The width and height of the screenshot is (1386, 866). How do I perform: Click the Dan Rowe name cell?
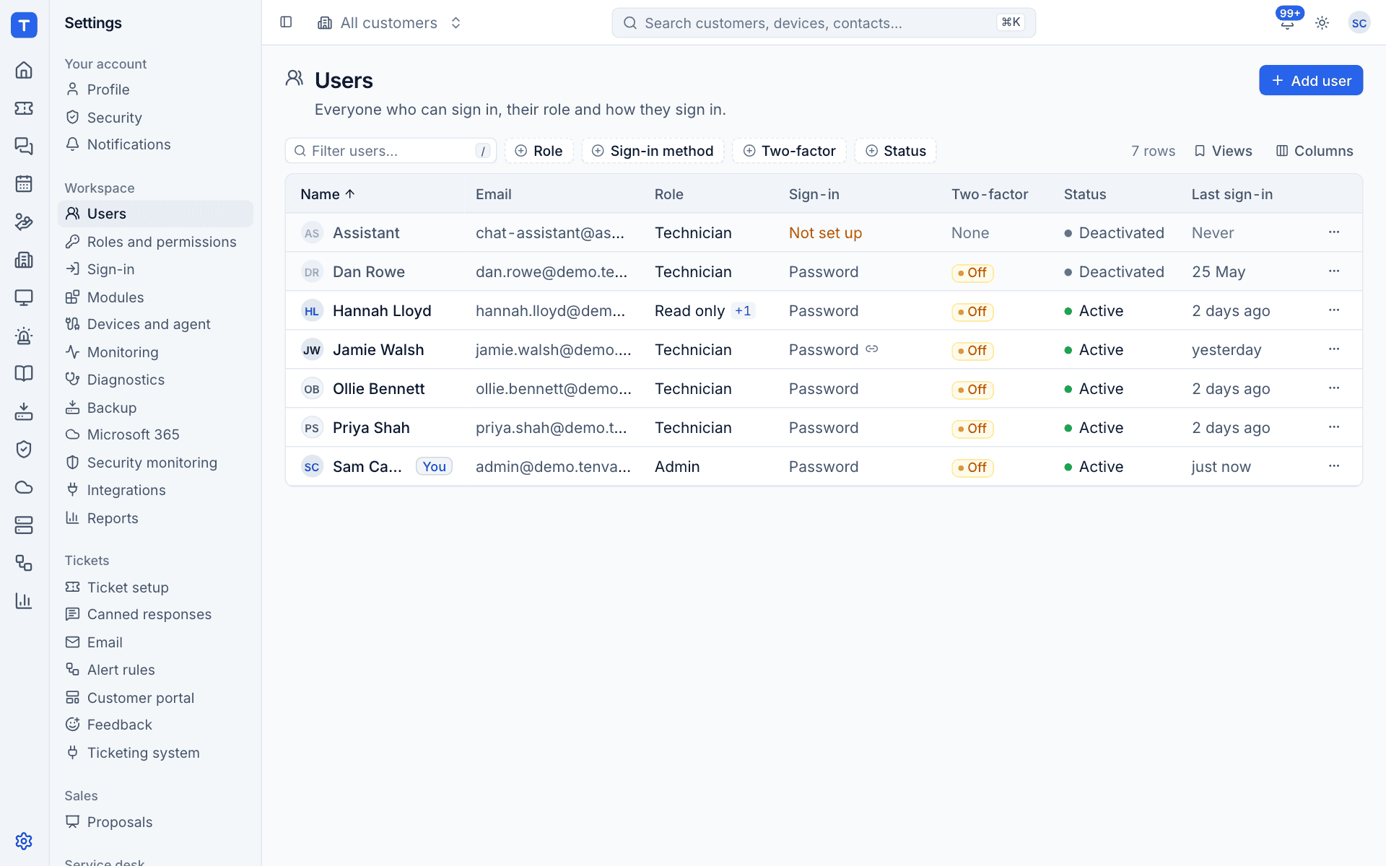tap(369, 272)
